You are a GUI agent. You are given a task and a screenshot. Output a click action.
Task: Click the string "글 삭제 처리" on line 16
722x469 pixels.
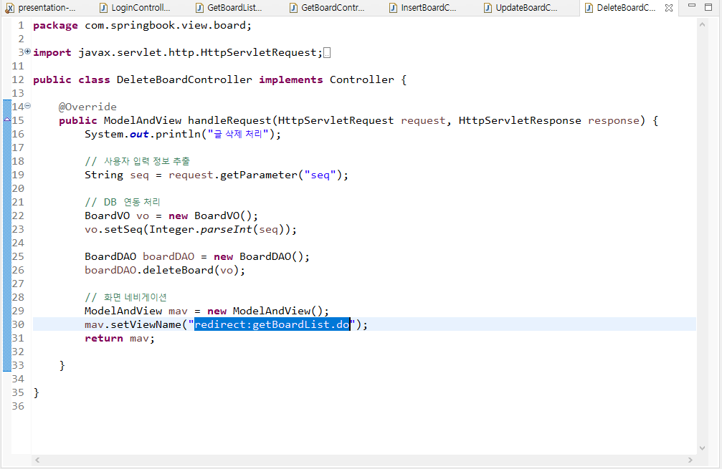point(237,135)
